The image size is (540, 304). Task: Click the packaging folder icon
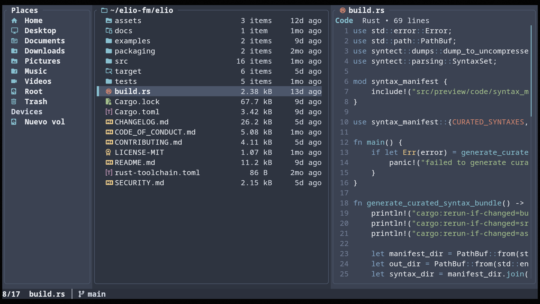point(109,51)
